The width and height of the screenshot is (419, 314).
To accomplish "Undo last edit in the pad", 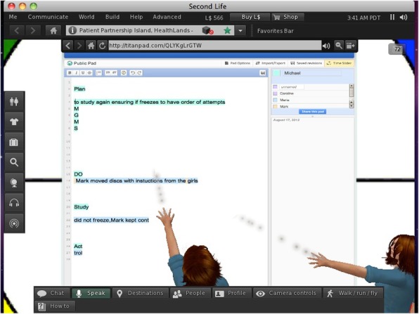I will pyautogui.click(x=133, y=72).
